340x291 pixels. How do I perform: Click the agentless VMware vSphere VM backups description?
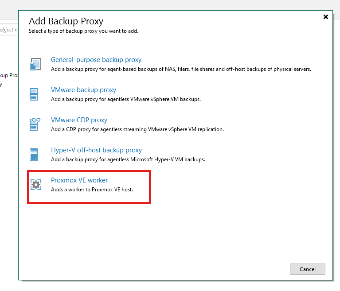[126, 99]
